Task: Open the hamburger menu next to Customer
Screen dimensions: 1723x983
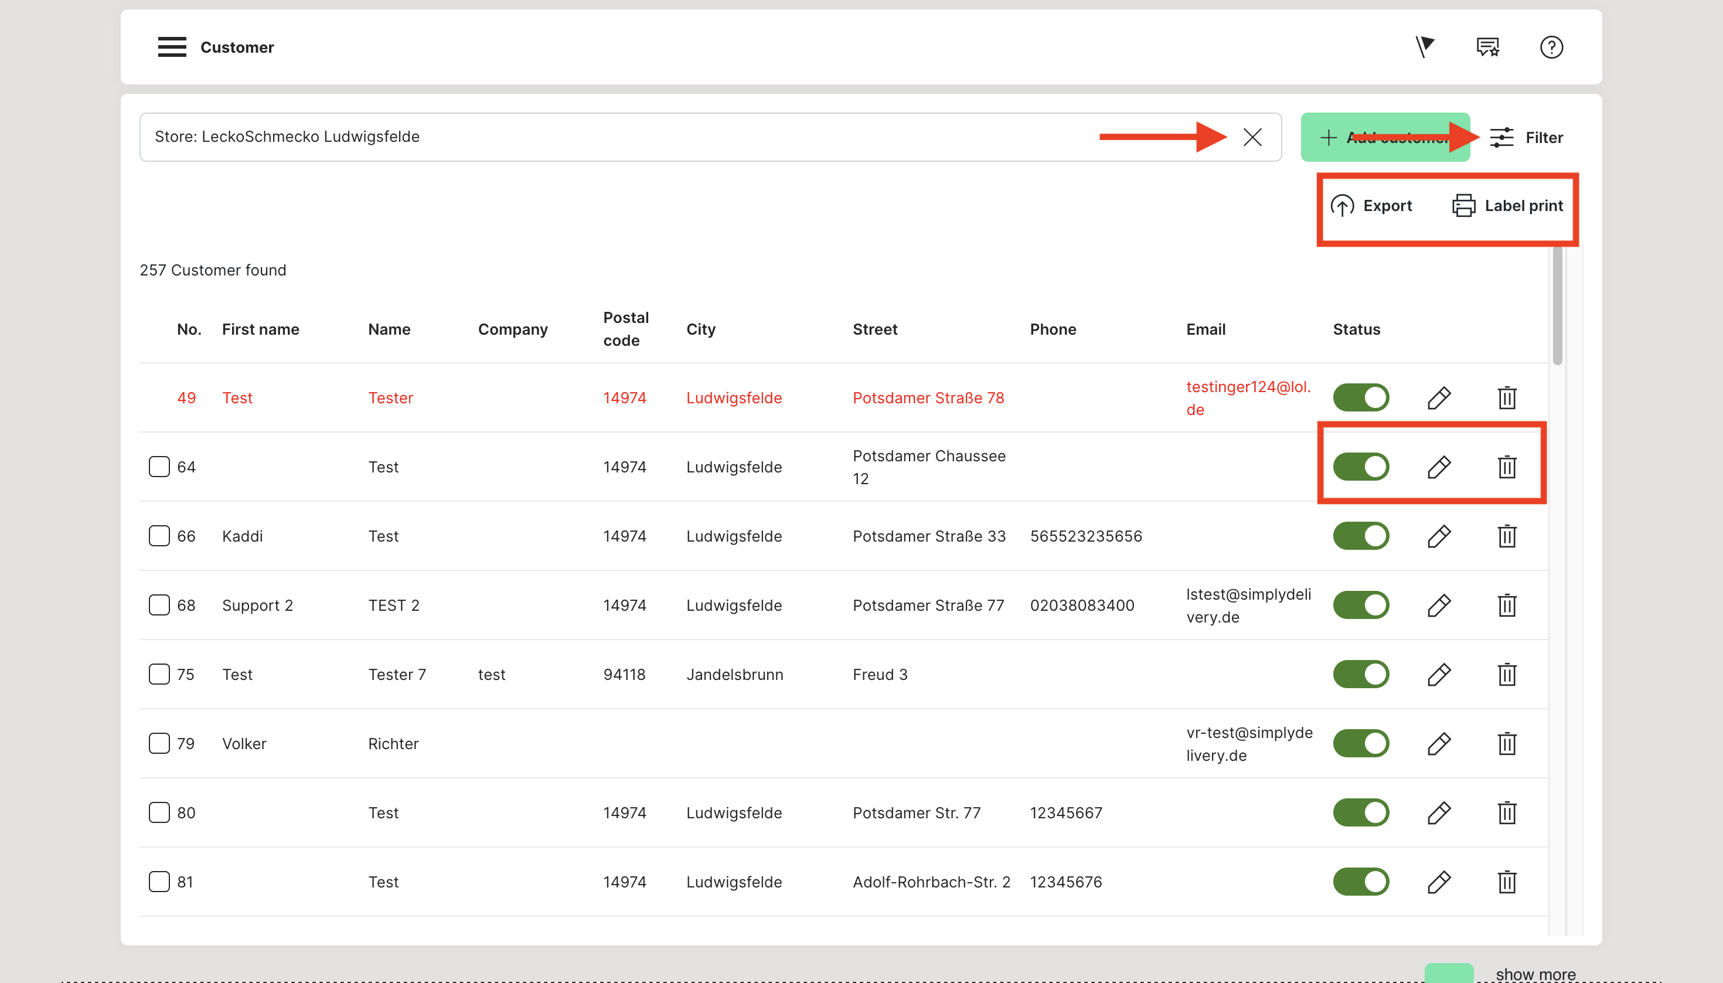Action: click(172, 47)
